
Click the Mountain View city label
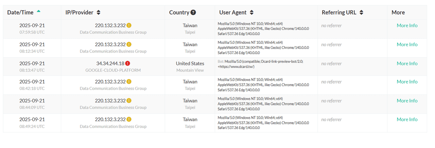(190, 70)
